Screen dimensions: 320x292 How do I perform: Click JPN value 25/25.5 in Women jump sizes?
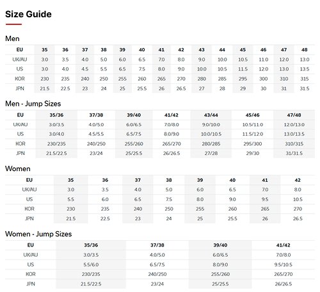coord(220,284)
